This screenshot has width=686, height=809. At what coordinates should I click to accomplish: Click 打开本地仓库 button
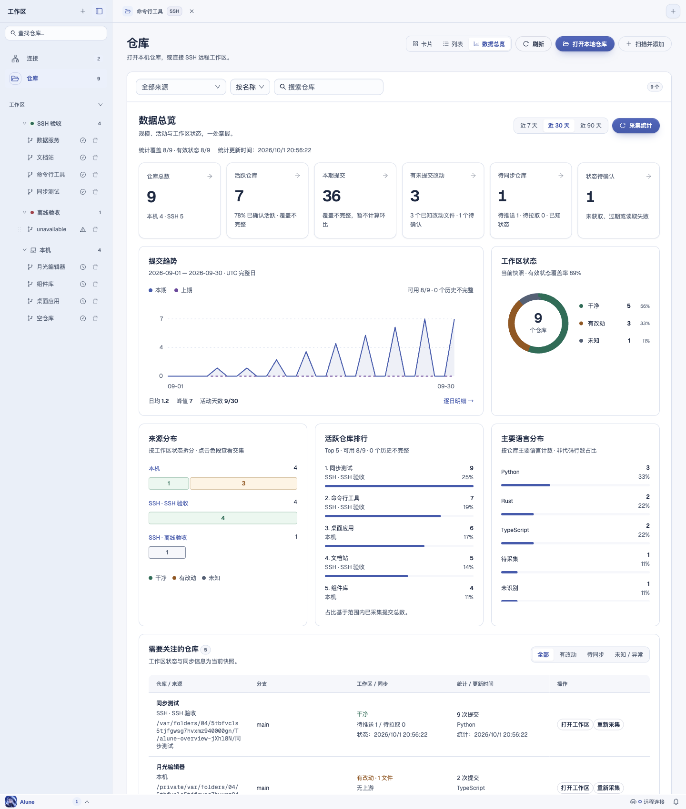click(585, 44)
